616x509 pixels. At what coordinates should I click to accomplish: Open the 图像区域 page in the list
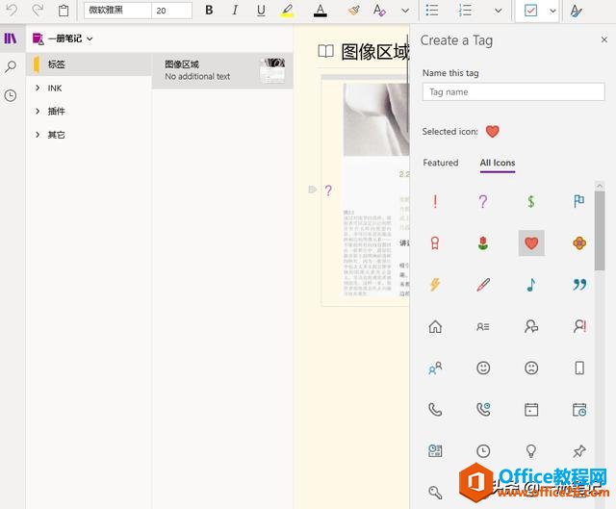222,70
